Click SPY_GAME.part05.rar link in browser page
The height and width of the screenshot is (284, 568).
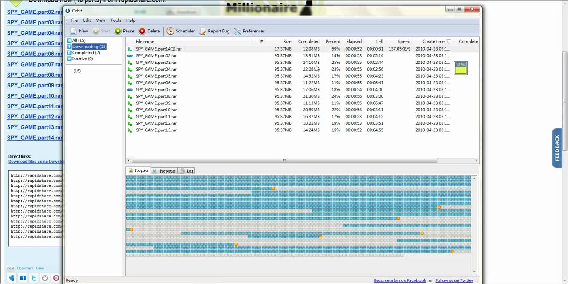[35, 43]
